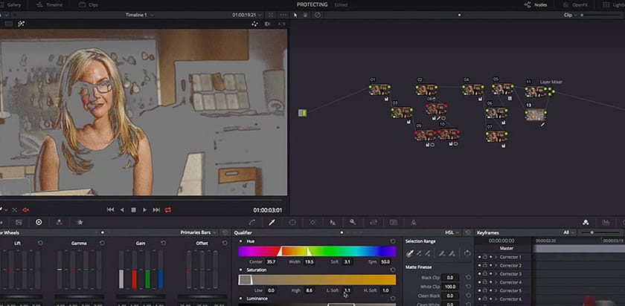Toggle lock on Corrector 1 row
The width and height of the screenshot is (625, 306).
(x=484, y=257)
